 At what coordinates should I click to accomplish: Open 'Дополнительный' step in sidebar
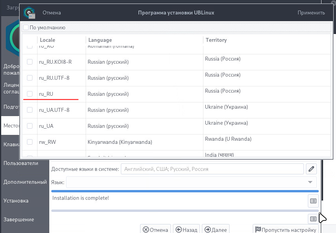point(25,182)
